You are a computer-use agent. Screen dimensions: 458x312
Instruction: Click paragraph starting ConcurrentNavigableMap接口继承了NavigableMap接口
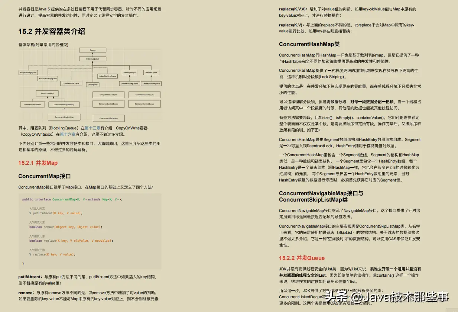[350, 213]
